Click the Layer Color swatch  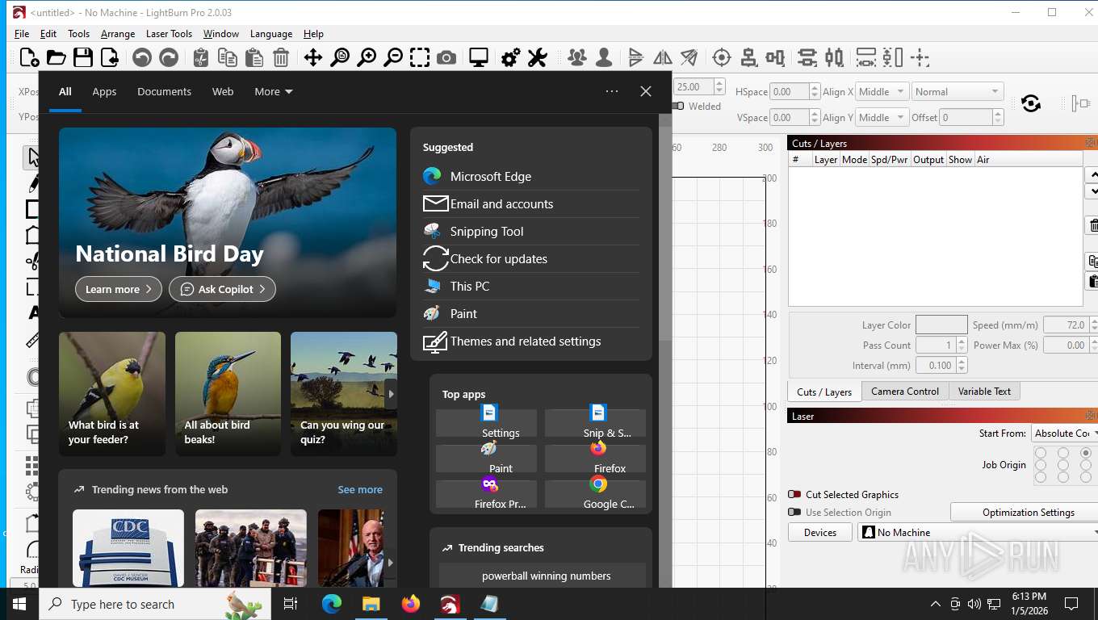tap(941, 325)
